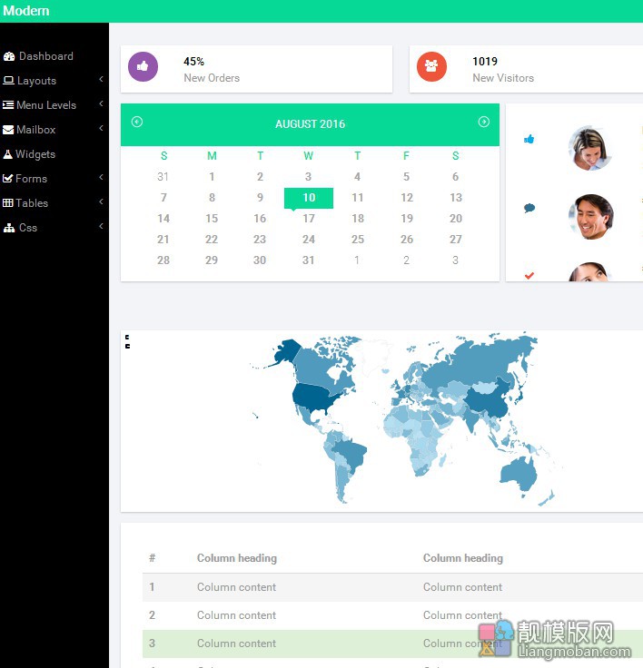
Task: Click the blue speech bubble comment icon
Action: click(529, 208)
